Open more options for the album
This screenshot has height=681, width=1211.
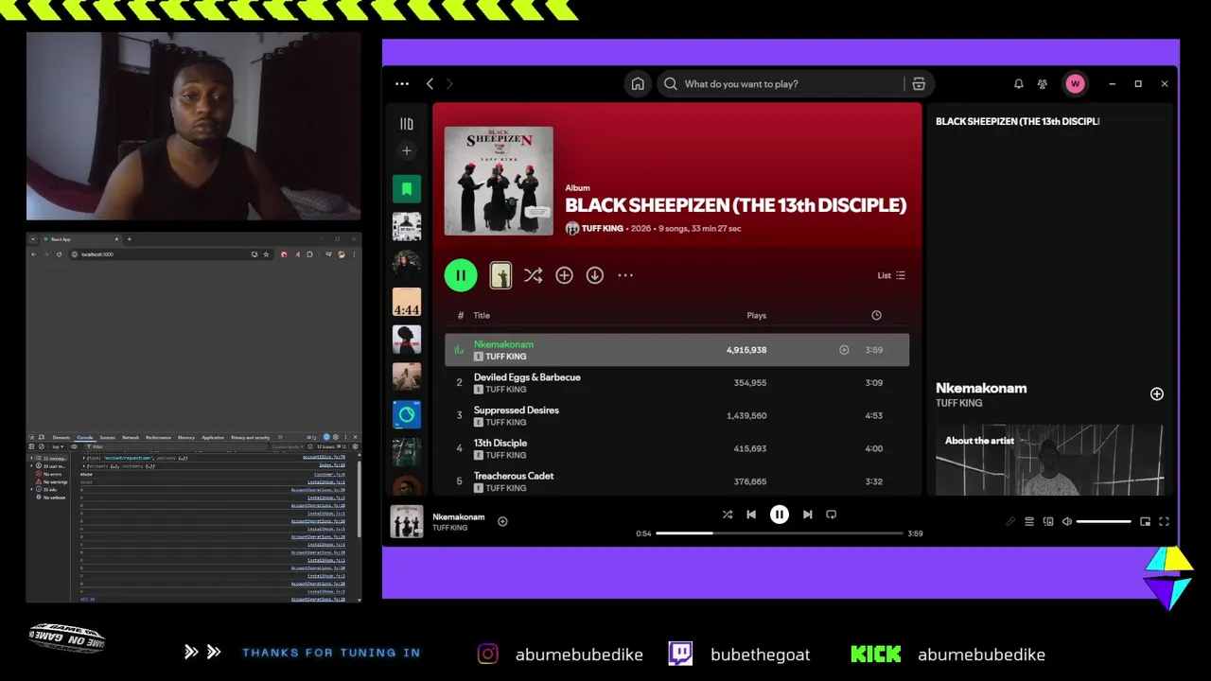pyautogui.click(x=625, y=275)
